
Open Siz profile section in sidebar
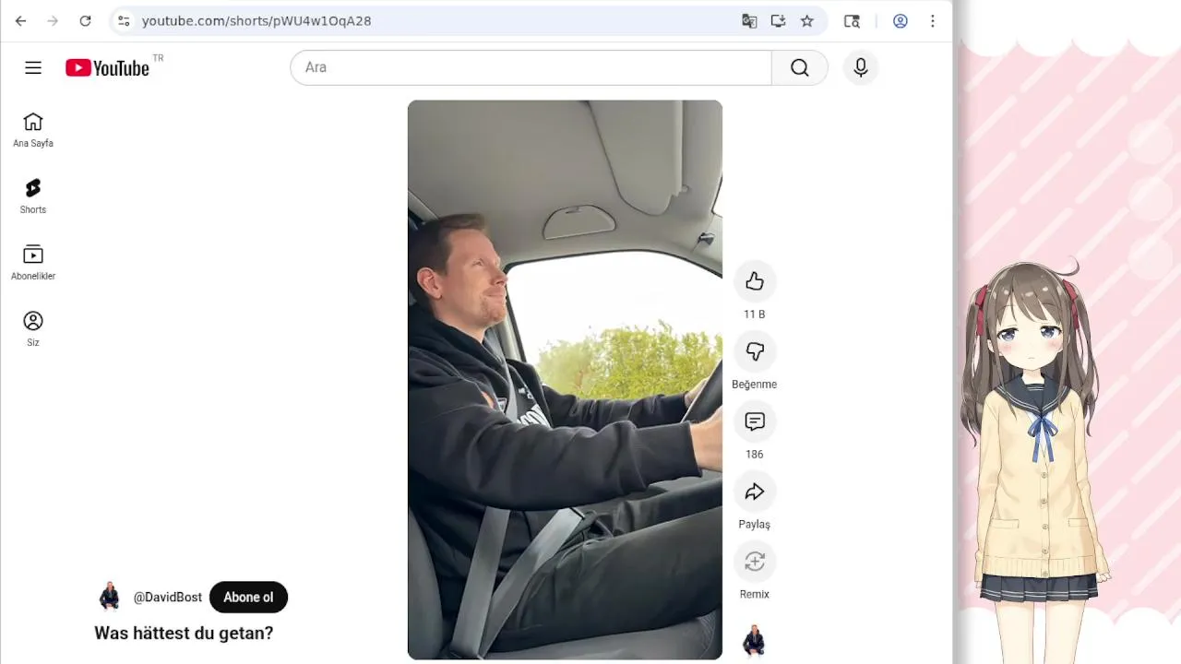point(33,329)
